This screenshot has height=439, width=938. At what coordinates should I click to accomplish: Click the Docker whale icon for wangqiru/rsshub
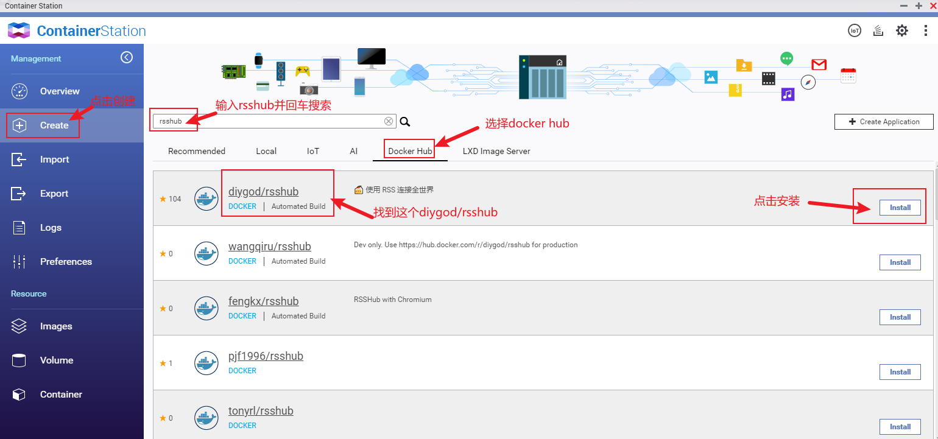[x=206, y=253]
